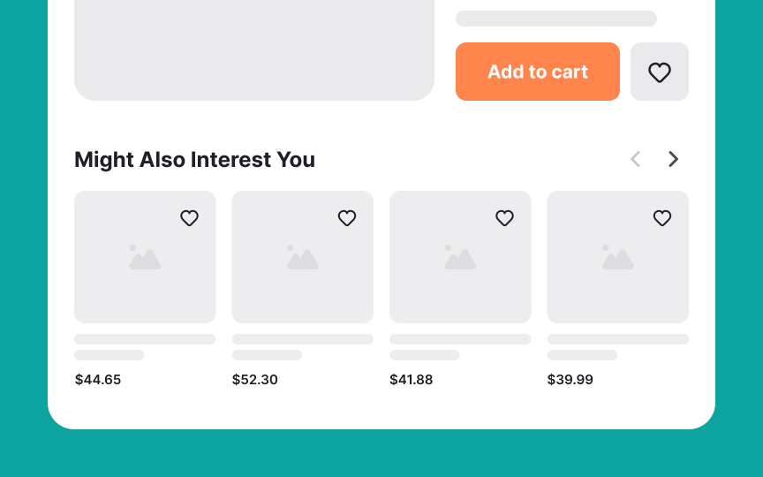This screenshot has width=763, height=477.
Task: Go to next recommended products with right chevron
Action: pos(673,159)
